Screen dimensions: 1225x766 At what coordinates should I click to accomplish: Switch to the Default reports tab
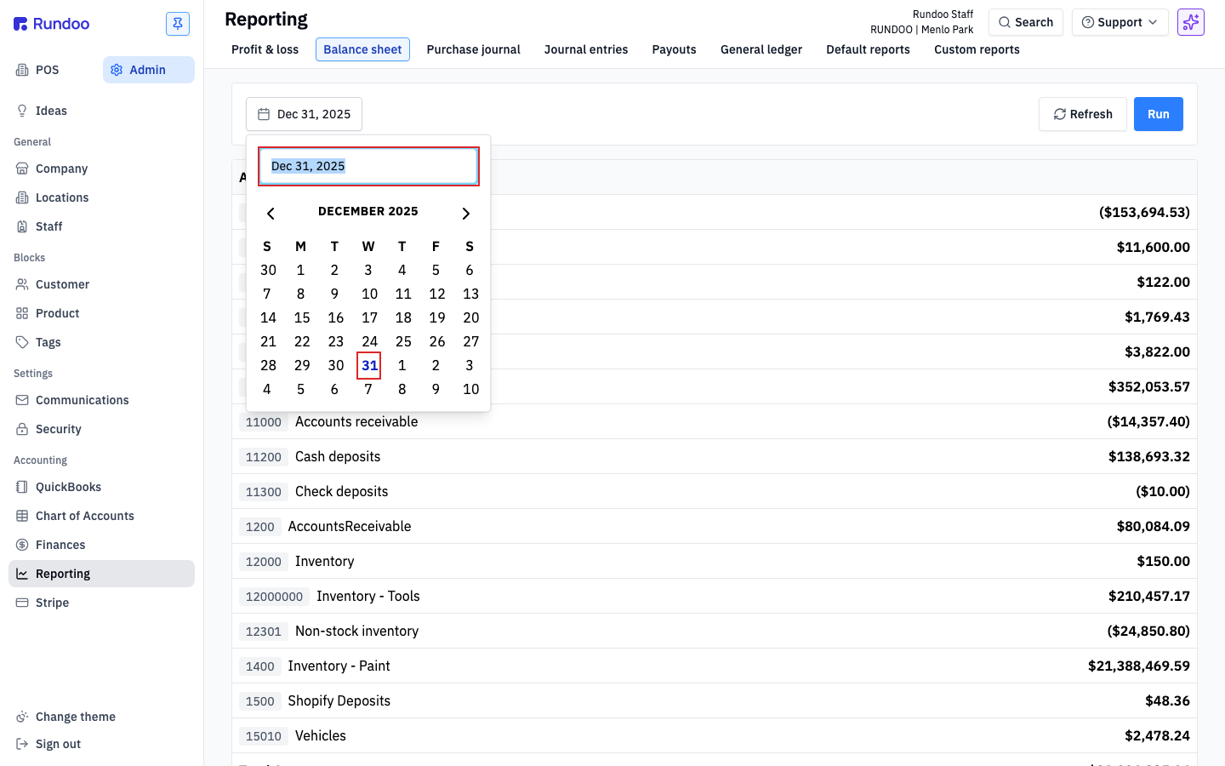tap(868, 49)
